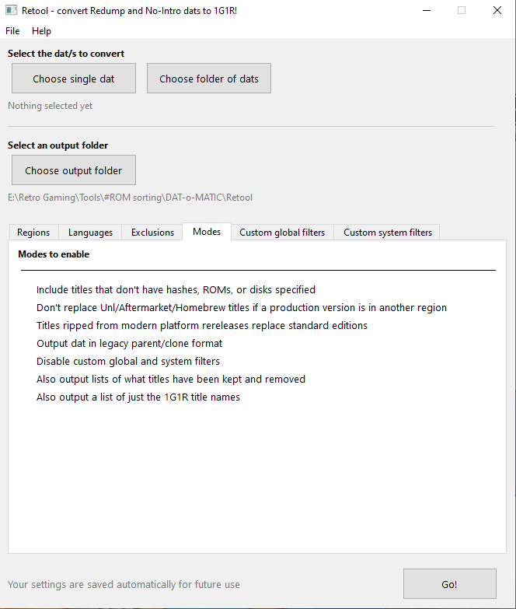Screen dimensions: 516x609
Task: Close the Retool window
Action: [x=497, y=10]
